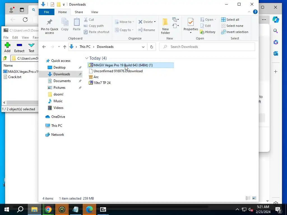This screenshot has width=287, height=215.
Task: Select MAGIX Vegas Pro 19 Build 643 file
Action: (x=131, y=65)
